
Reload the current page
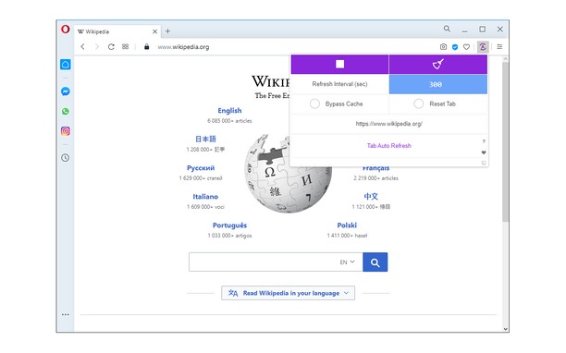pyautogui.click(x=111, y=47)
